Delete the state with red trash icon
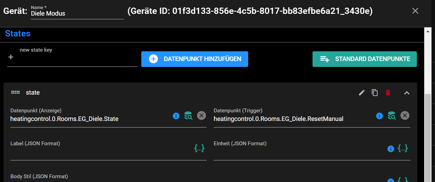The height and width of the screenshot is (182, 435). pos(388,93)
